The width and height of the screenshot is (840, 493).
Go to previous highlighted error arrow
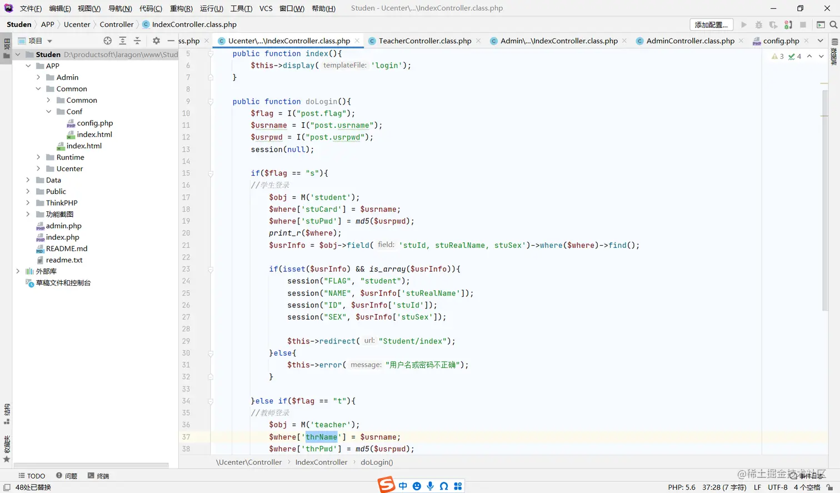809,56
